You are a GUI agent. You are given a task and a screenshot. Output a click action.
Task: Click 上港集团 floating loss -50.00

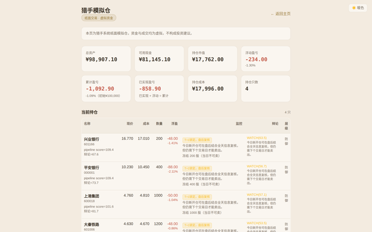pyautogui.click(x=172, y=195)
